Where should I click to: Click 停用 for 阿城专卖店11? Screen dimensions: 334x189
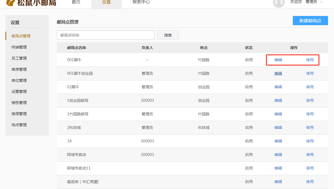point(310,168)
